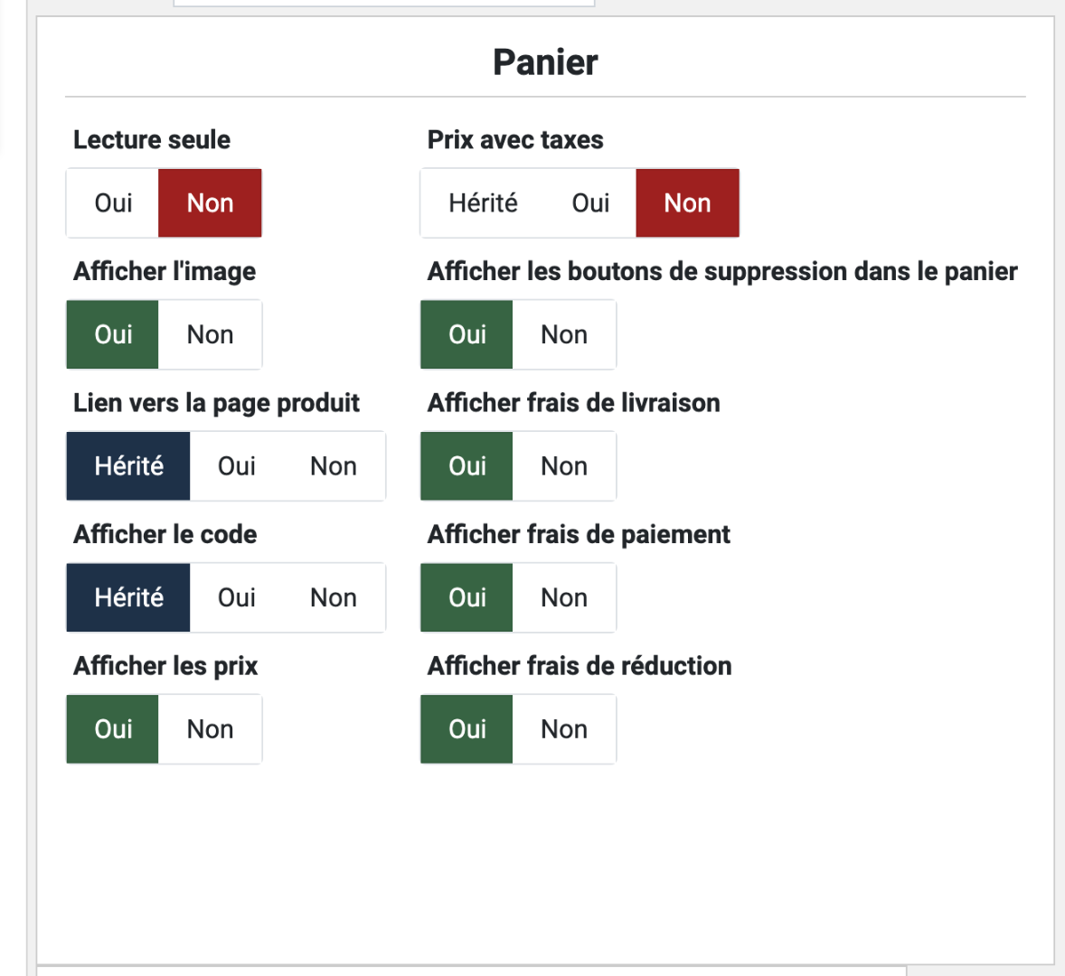Screen dimensions: 1065x976
Task: Set Lecture seule to Oui
Action: (x=113, y=203)
